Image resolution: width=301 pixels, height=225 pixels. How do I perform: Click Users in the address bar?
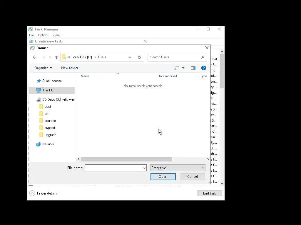(x=102, y=57)
